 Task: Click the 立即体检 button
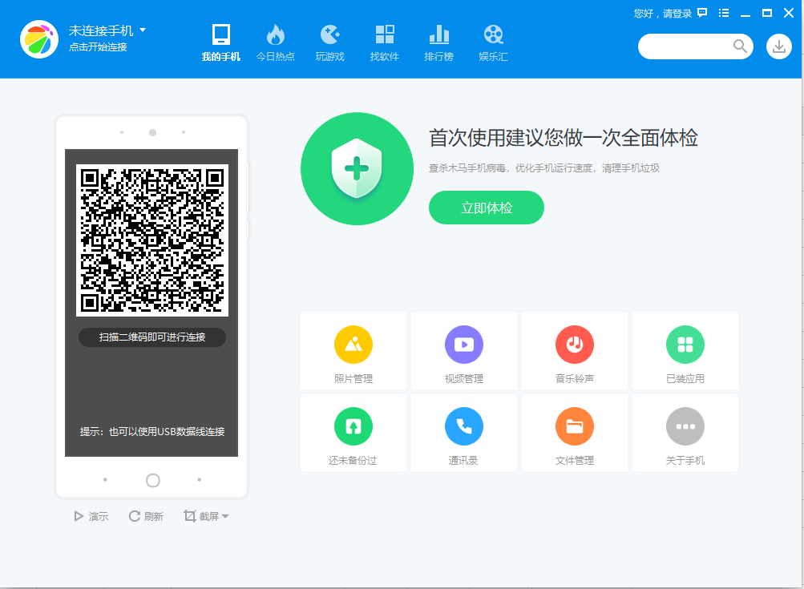click(486, 208)
